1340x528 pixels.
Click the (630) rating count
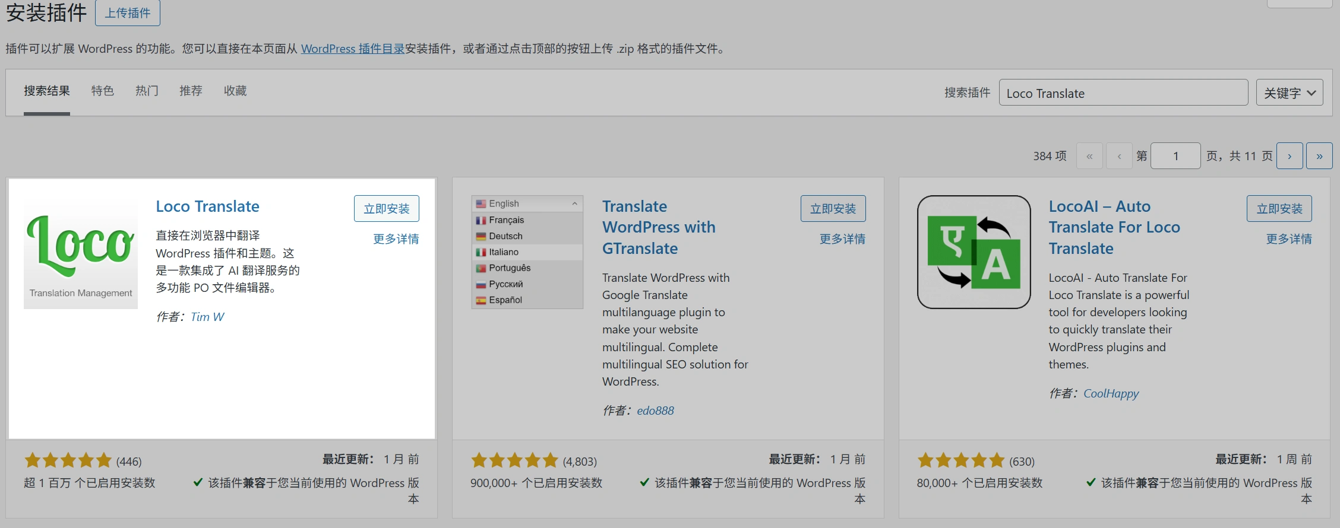click(x=1022, y=462)
